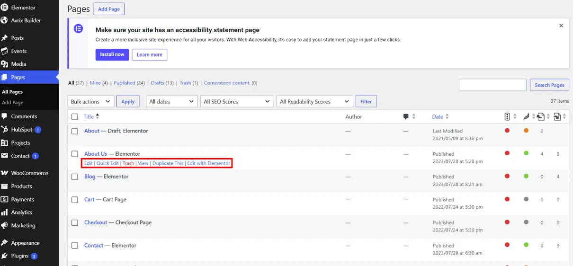Open the Cart page title link
This screenshot has height=266, width=573.
tap(90, 200)
